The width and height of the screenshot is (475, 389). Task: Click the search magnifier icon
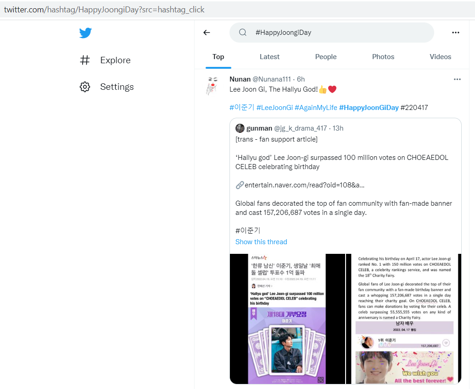(x=243, y=33)
